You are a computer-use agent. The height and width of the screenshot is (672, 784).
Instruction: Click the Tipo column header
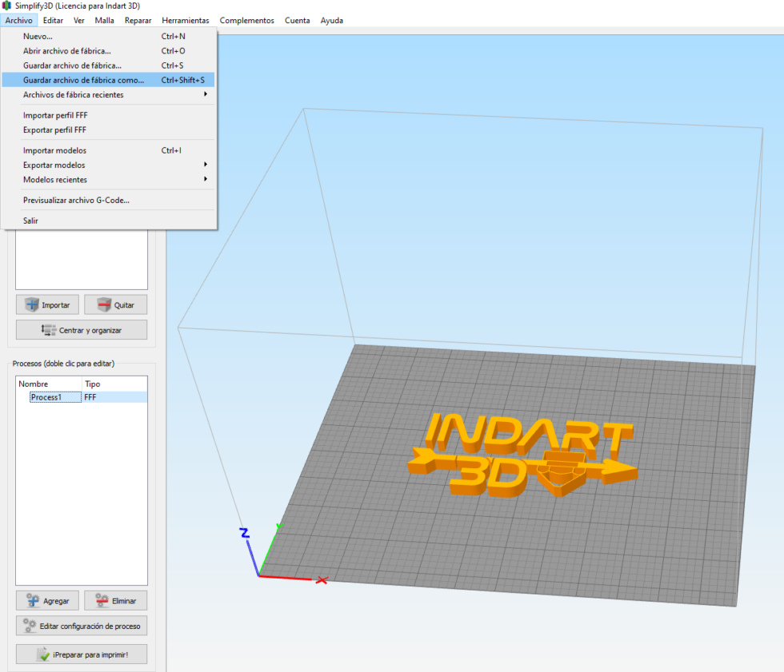tap(114, 384)
